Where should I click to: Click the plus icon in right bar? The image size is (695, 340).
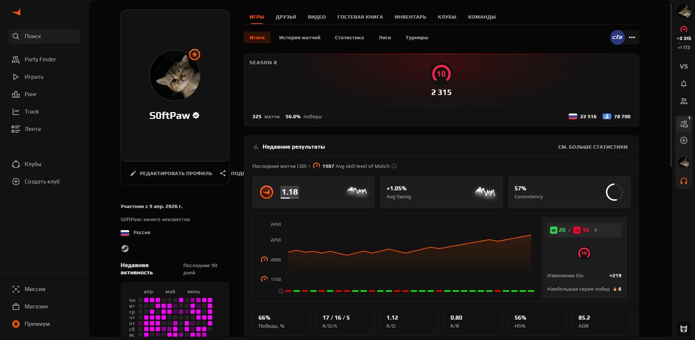tap(684, 140)
